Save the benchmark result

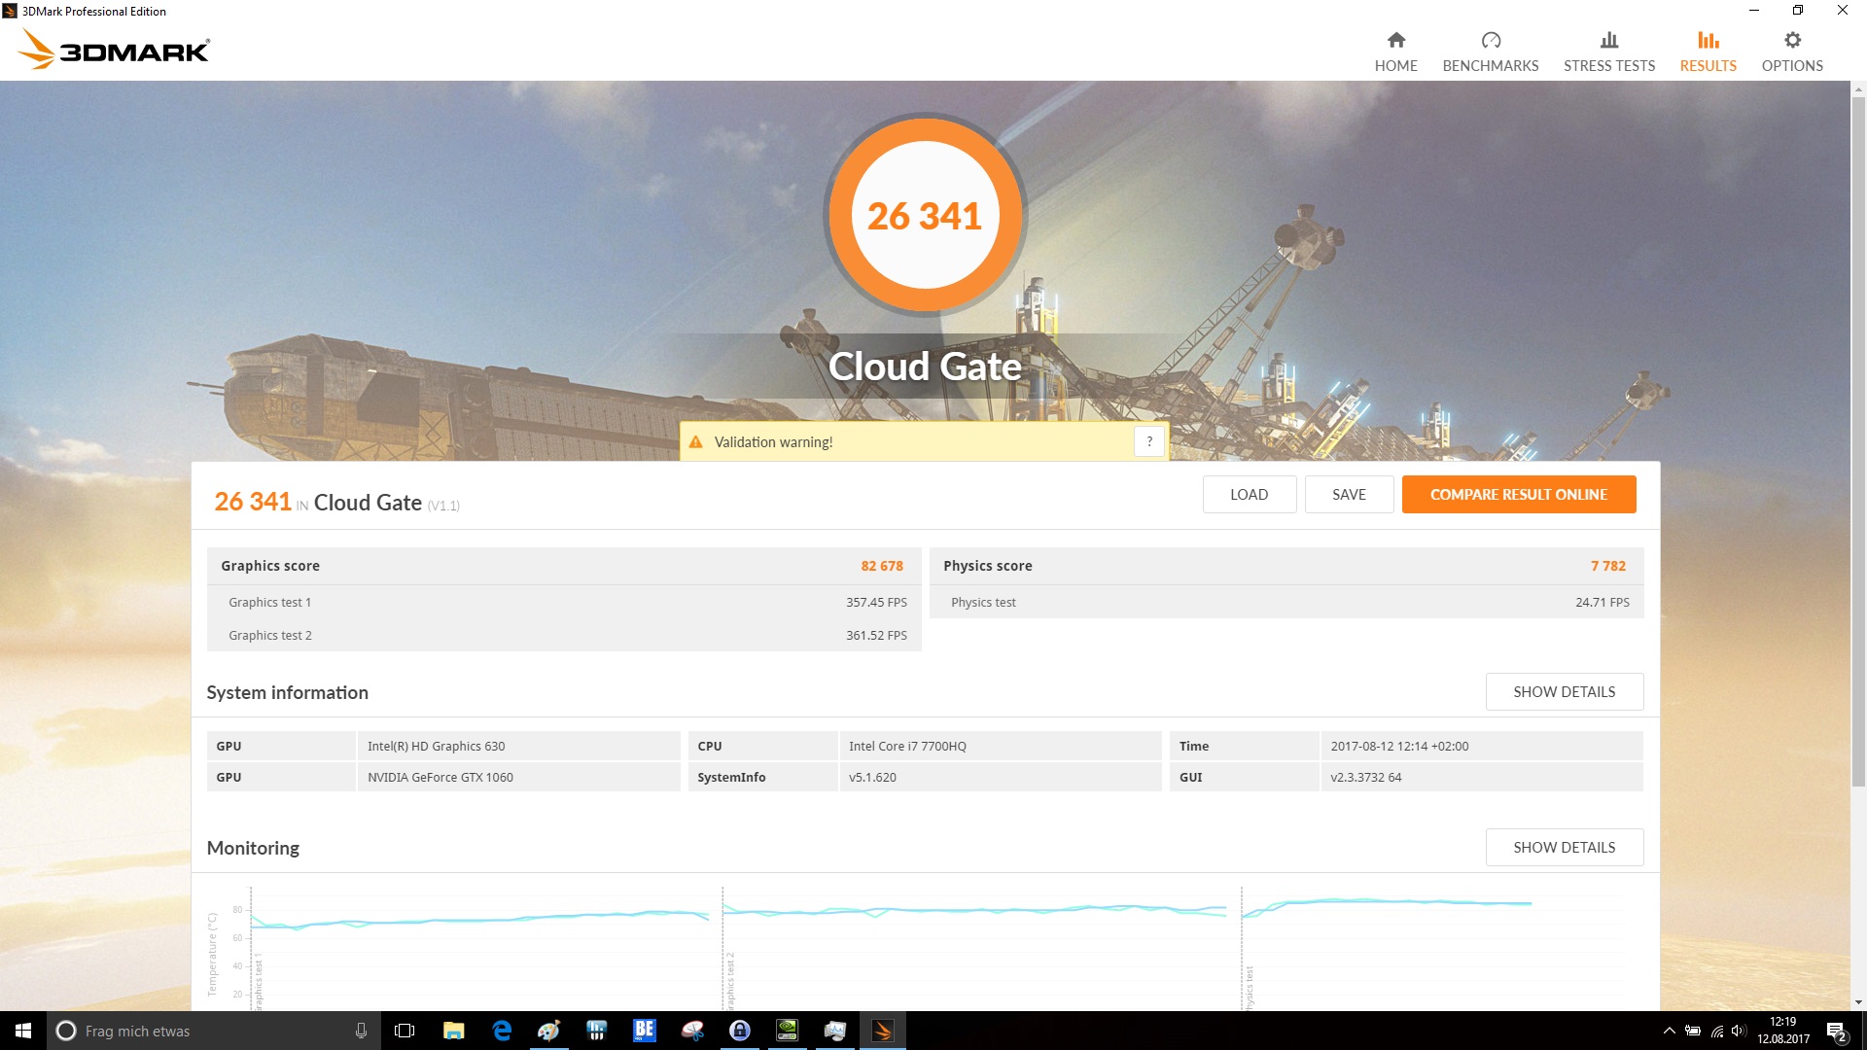click(1348, 494)
